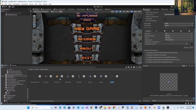The height and width of the screenshot is (110, 196).
Task: Switch to the Console tab
Action: click(13, 65)
